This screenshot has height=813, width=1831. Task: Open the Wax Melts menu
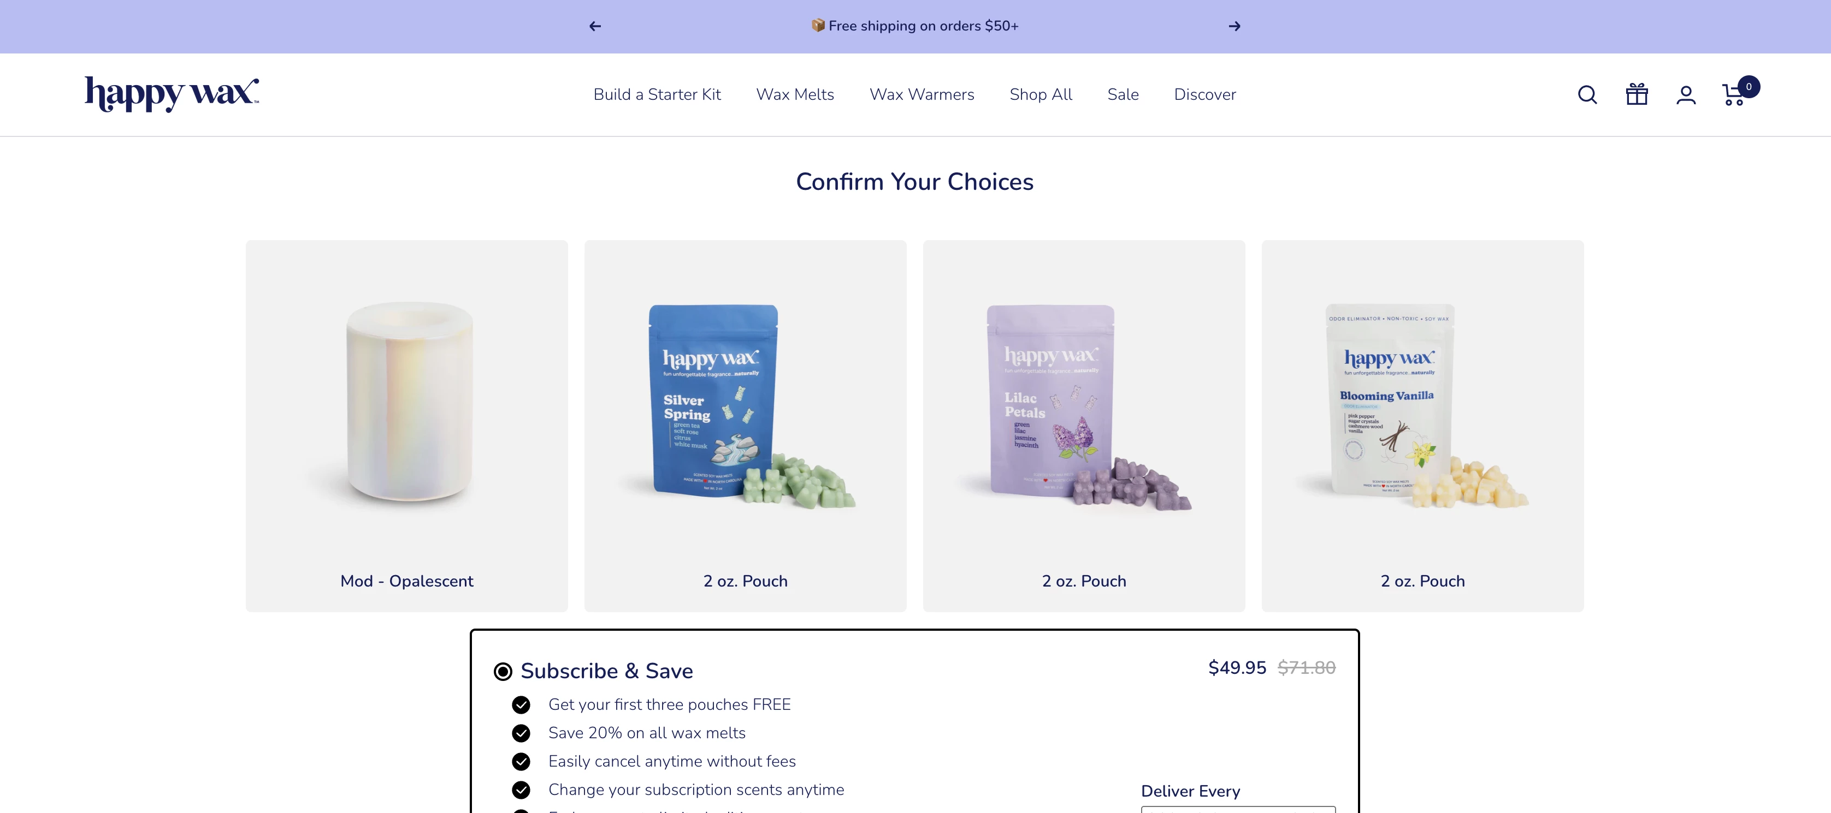point(795,94)
